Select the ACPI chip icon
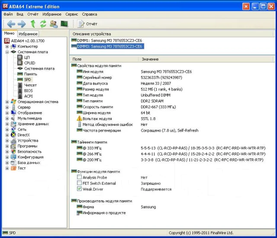The width and height of the screenshot is (277, 238). click(20, 96)
